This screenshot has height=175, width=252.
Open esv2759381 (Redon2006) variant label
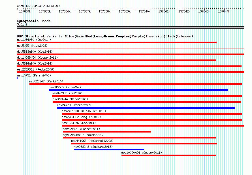36,69
